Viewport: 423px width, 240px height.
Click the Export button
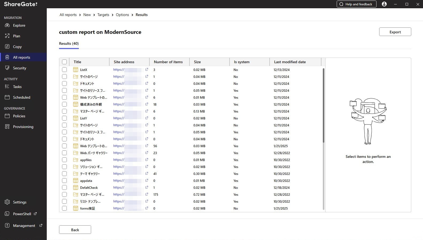click(395, 32)
